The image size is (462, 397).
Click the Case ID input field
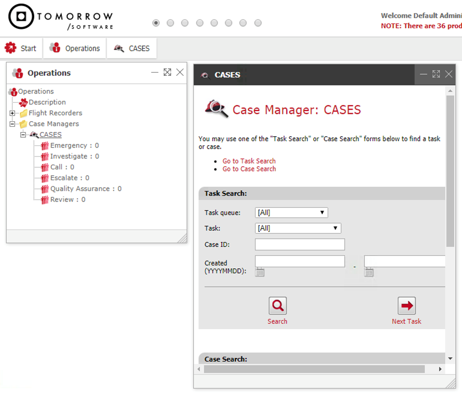300,245
